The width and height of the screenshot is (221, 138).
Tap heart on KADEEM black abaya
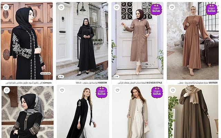(61, 7)
